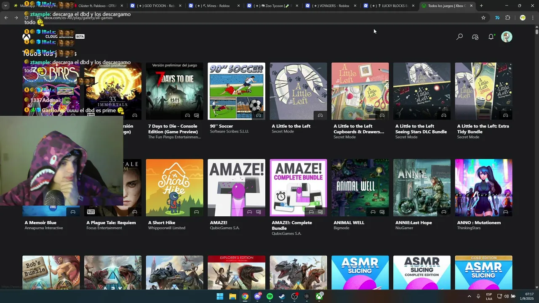Open the A Memoir Blue title link
The image size is (539, 303).
(40, 223)
